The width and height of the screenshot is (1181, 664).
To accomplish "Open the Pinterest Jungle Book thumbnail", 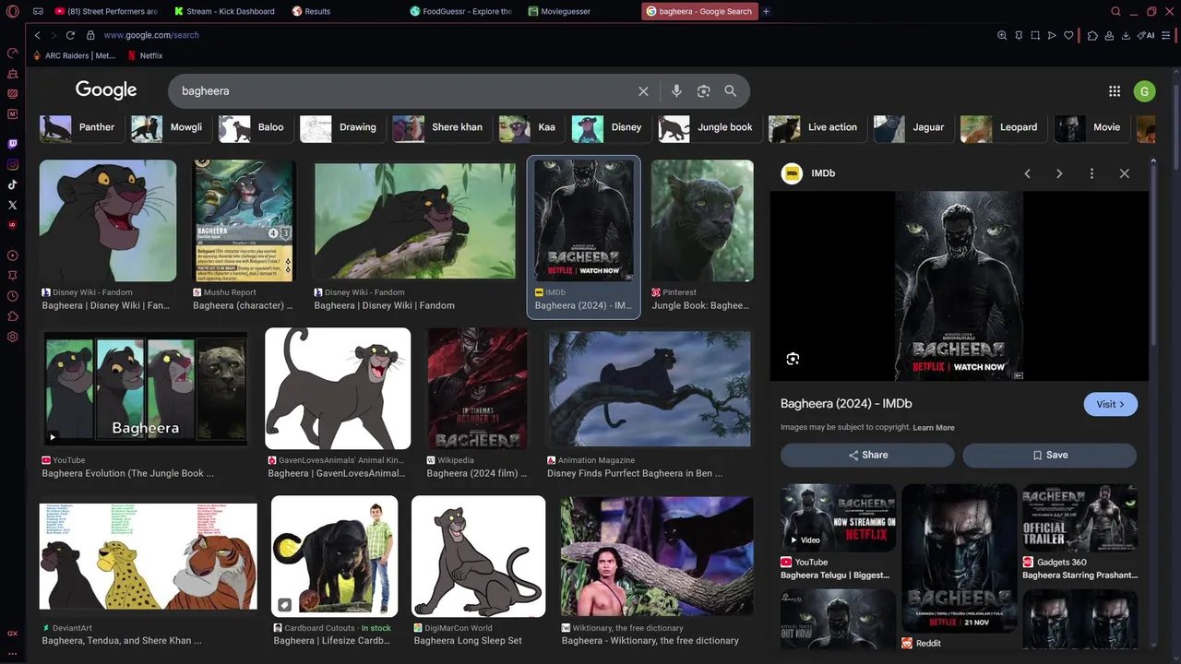I will [702, 220].
